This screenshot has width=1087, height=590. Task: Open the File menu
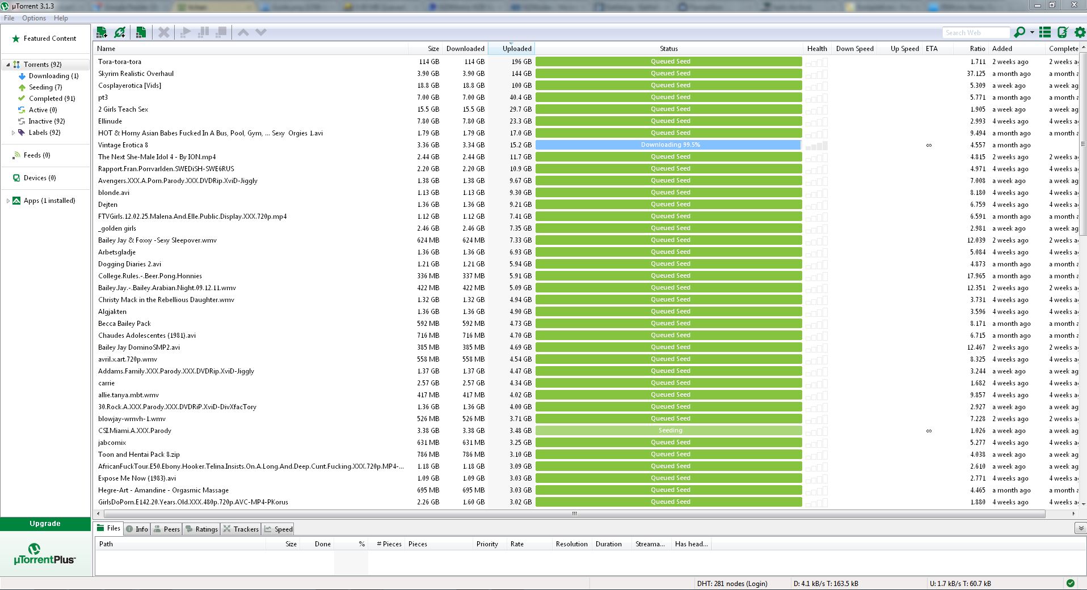pyautogui.click(x=9, y=18)
